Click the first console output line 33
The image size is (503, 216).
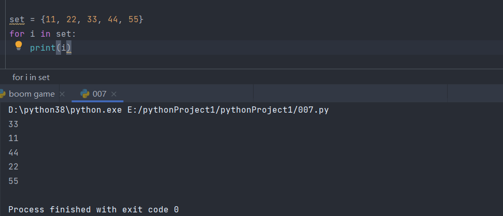point(13,124)
